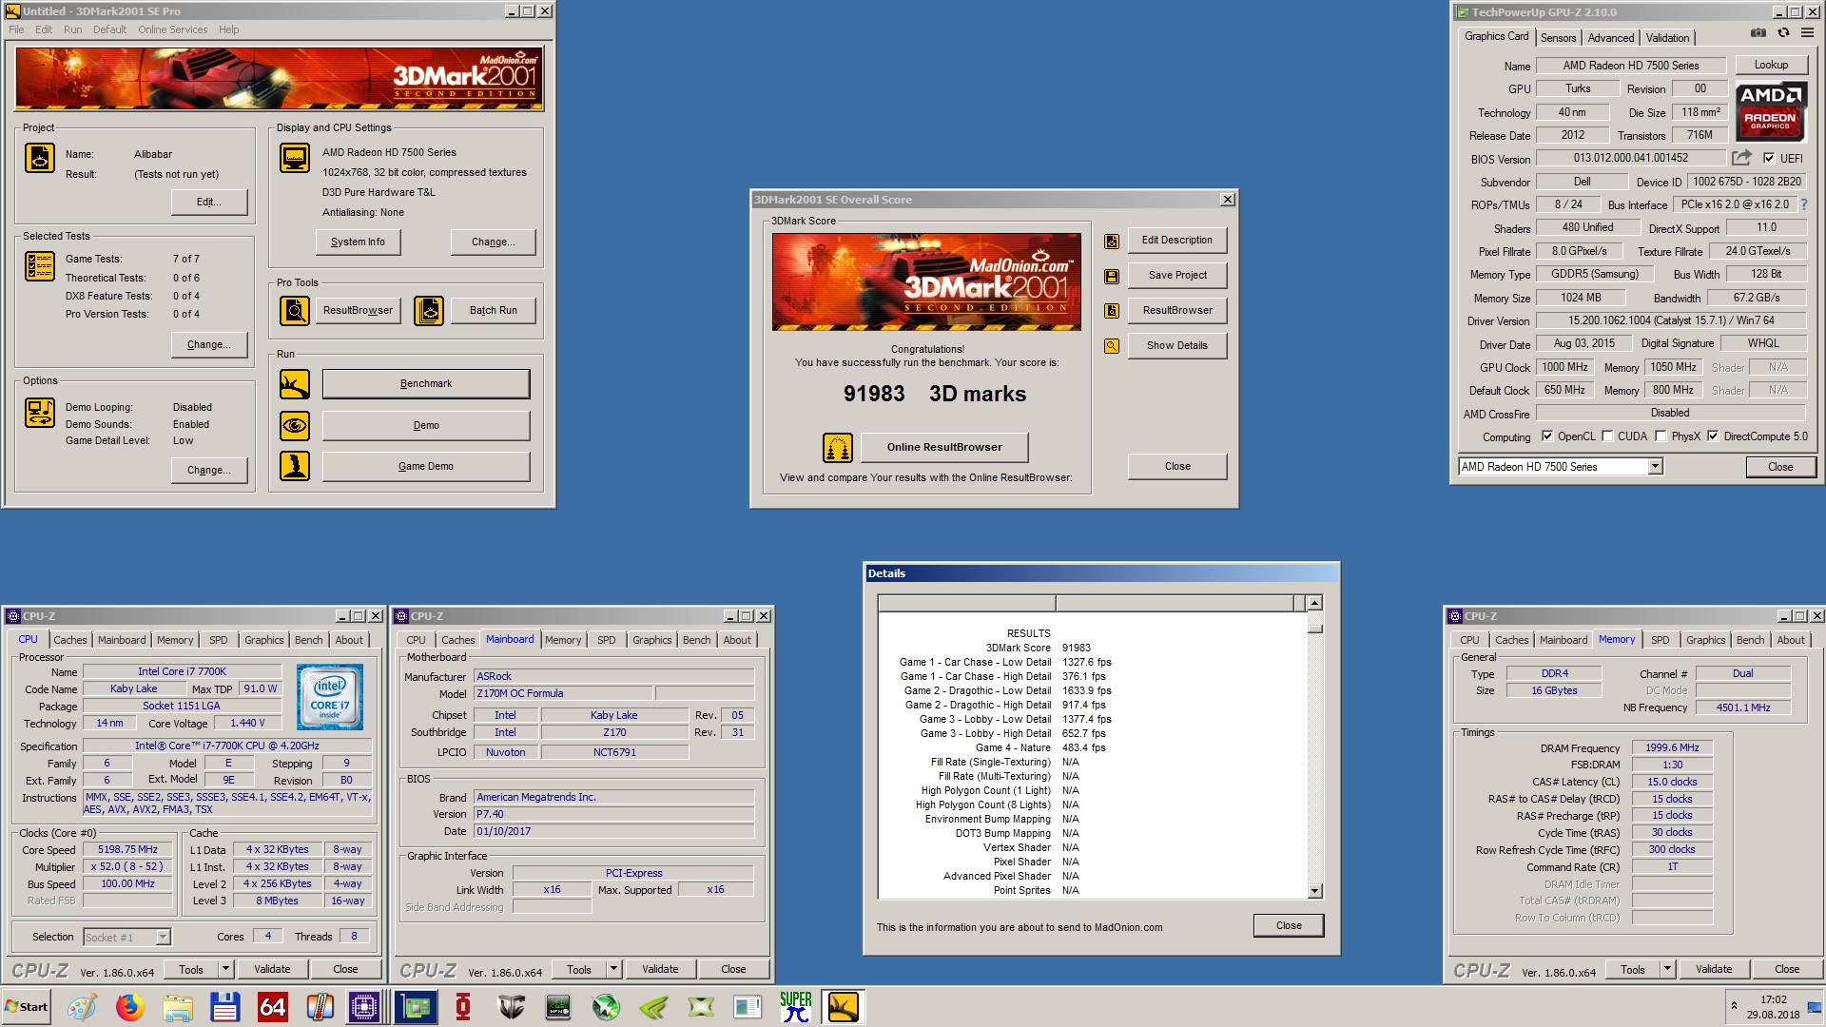Image resolution: width=1826 pixels, height=1027 pixels.
Task: Click the GPU-Z refresh icon
Action: click(1783, 33)
